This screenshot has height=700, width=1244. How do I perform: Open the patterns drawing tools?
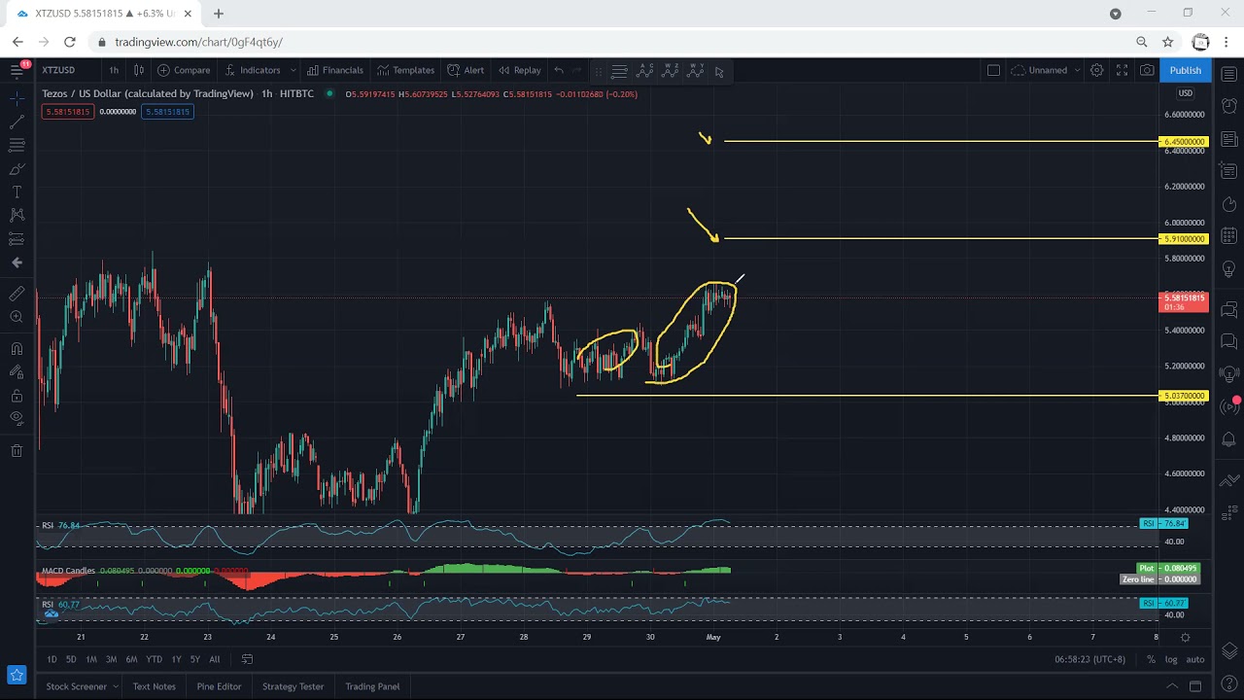click(17, 215)
